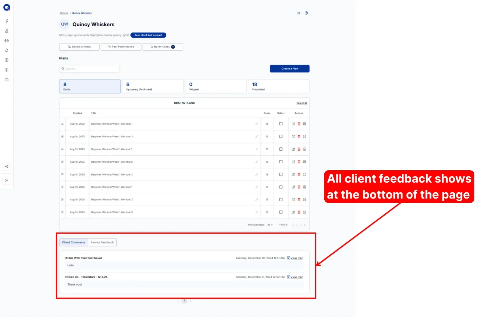480x317 pixels.
Task: Delete the topmost draft plan using the red trash icon
Action: pyautogui.click(x=299, y=124)
